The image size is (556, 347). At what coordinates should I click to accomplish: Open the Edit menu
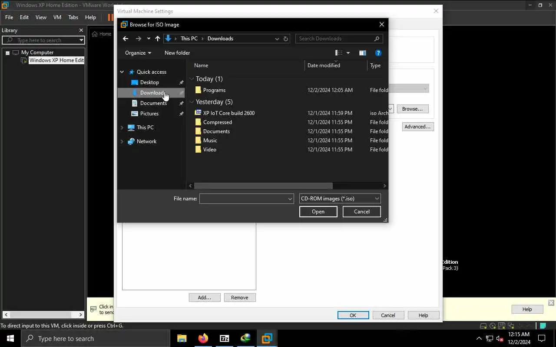24,17
